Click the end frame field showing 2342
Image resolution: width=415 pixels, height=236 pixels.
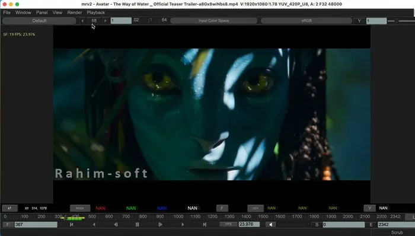(396, 225)
